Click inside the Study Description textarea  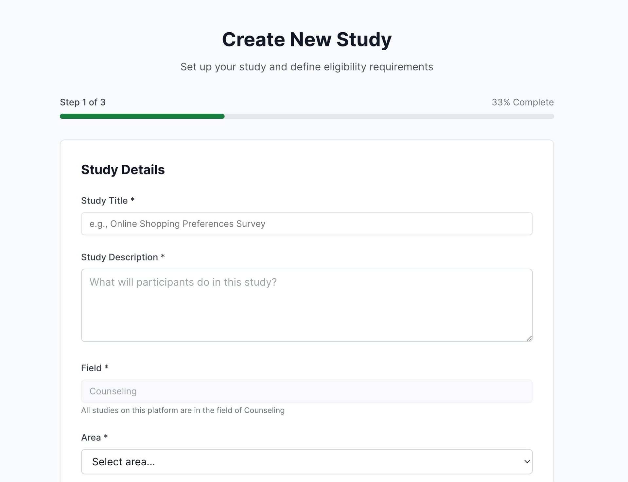click(306, 304)
